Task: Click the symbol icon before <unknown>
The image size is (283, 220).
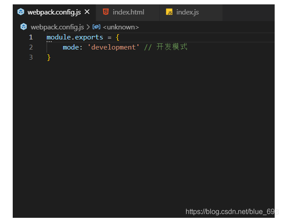Action: pyautogui.click(x=97, y=27)
